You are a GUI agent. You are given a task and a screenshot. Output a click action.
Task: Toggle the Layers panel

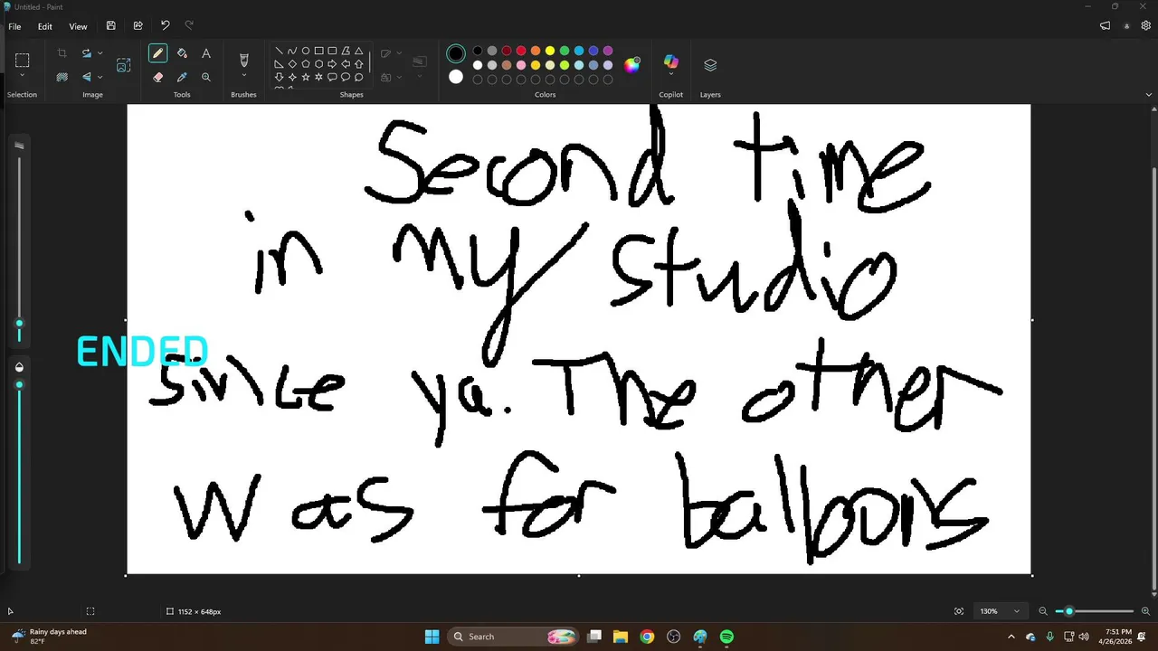pos(710,65)
